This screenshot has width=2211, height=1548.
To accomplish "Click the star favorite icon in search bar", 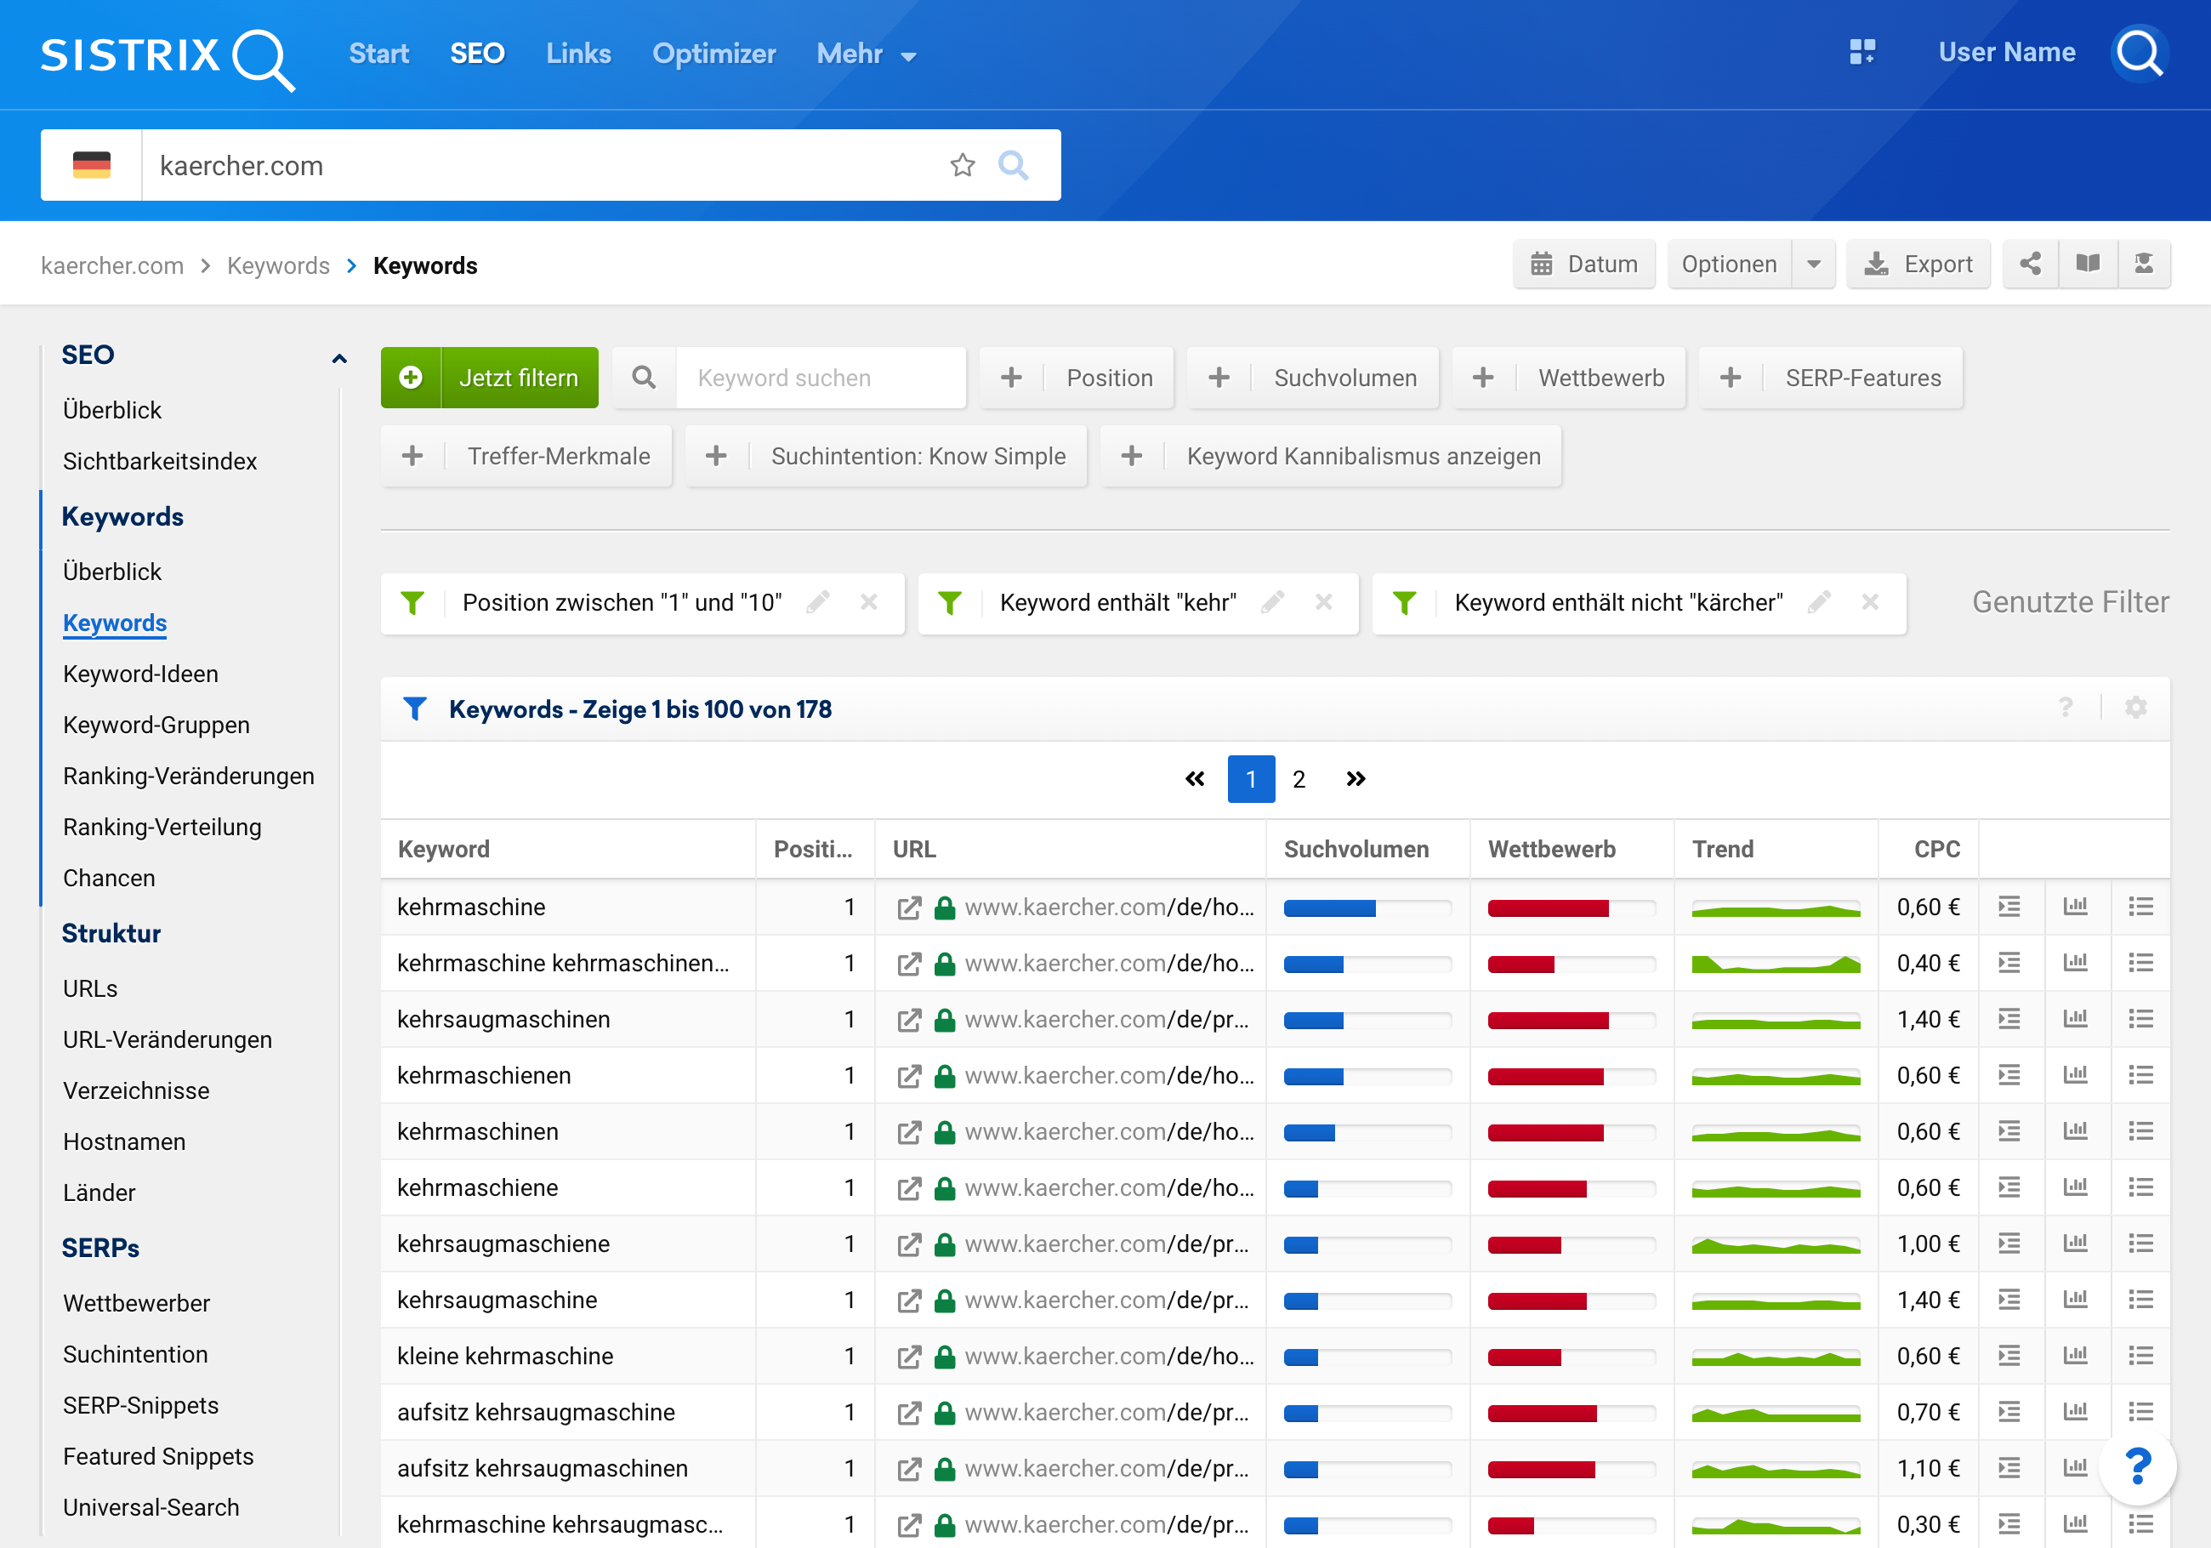I will 962,165.
